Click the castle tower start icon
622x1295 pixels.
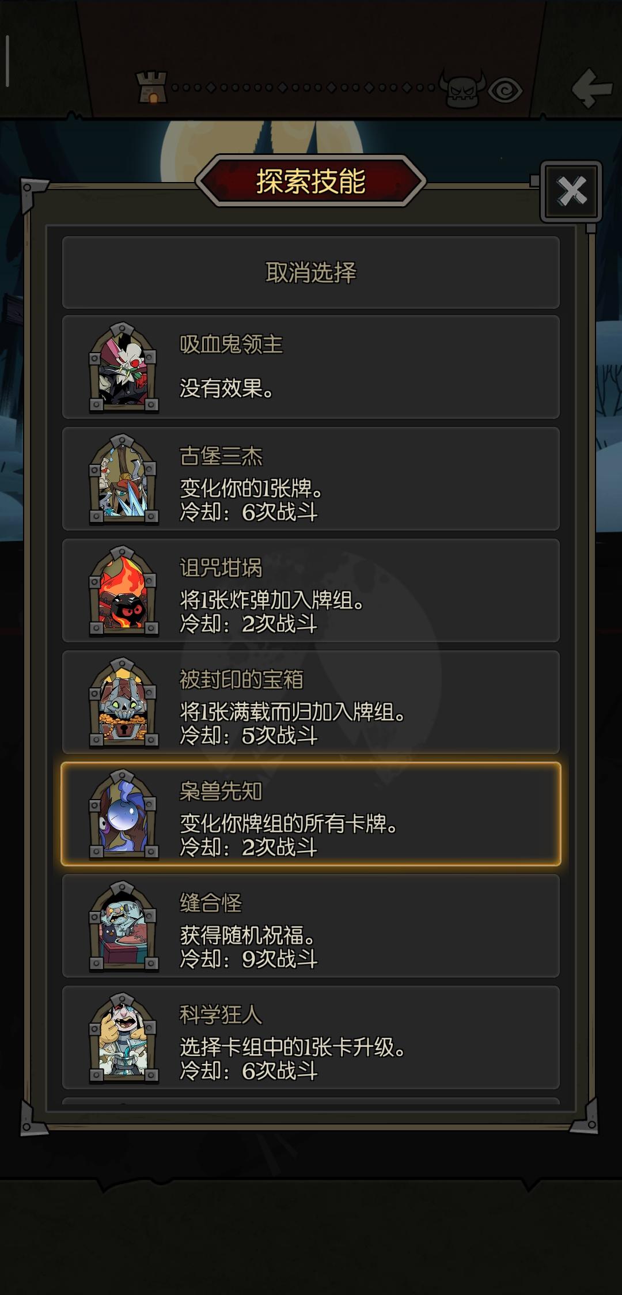coord(152,88)
